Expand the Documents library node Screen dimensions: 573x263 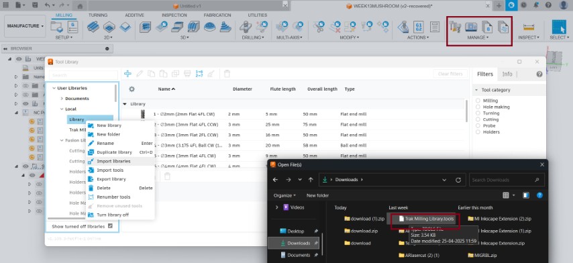tap(62, 99)
